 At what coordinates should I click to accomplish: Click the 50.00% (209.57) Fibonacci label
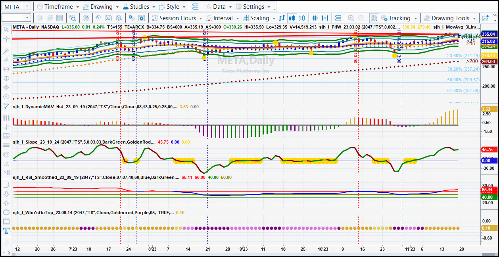[463, 80]
